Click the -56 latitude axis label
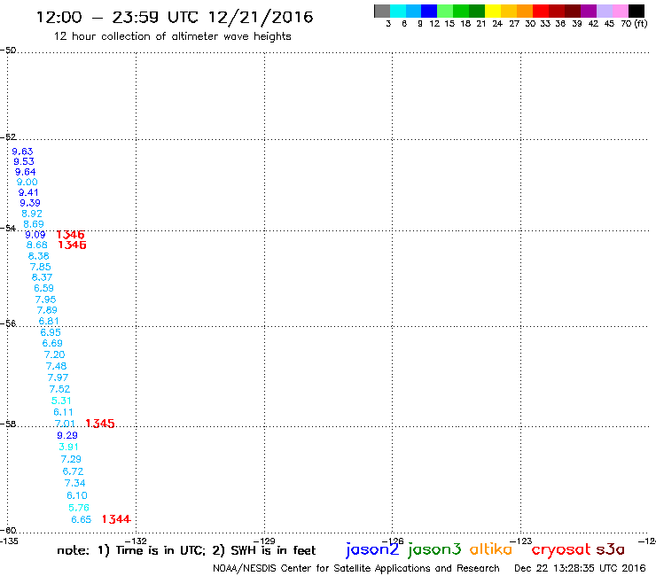The width and height of the screenshot is (656, 576). point(8,323)
